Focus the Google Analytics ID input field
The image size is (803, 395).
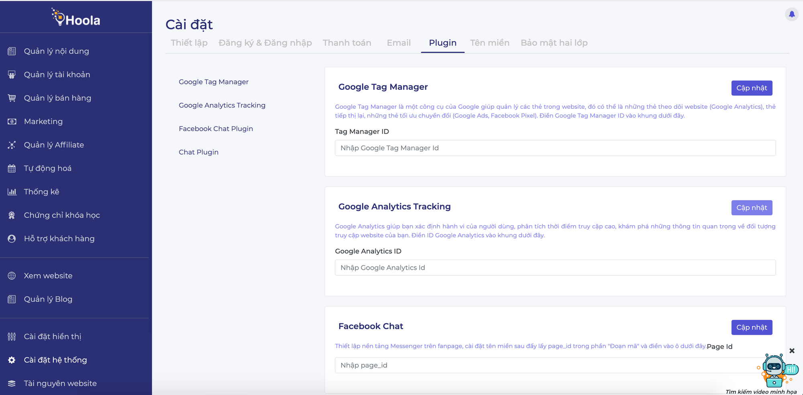coord(555,267)
